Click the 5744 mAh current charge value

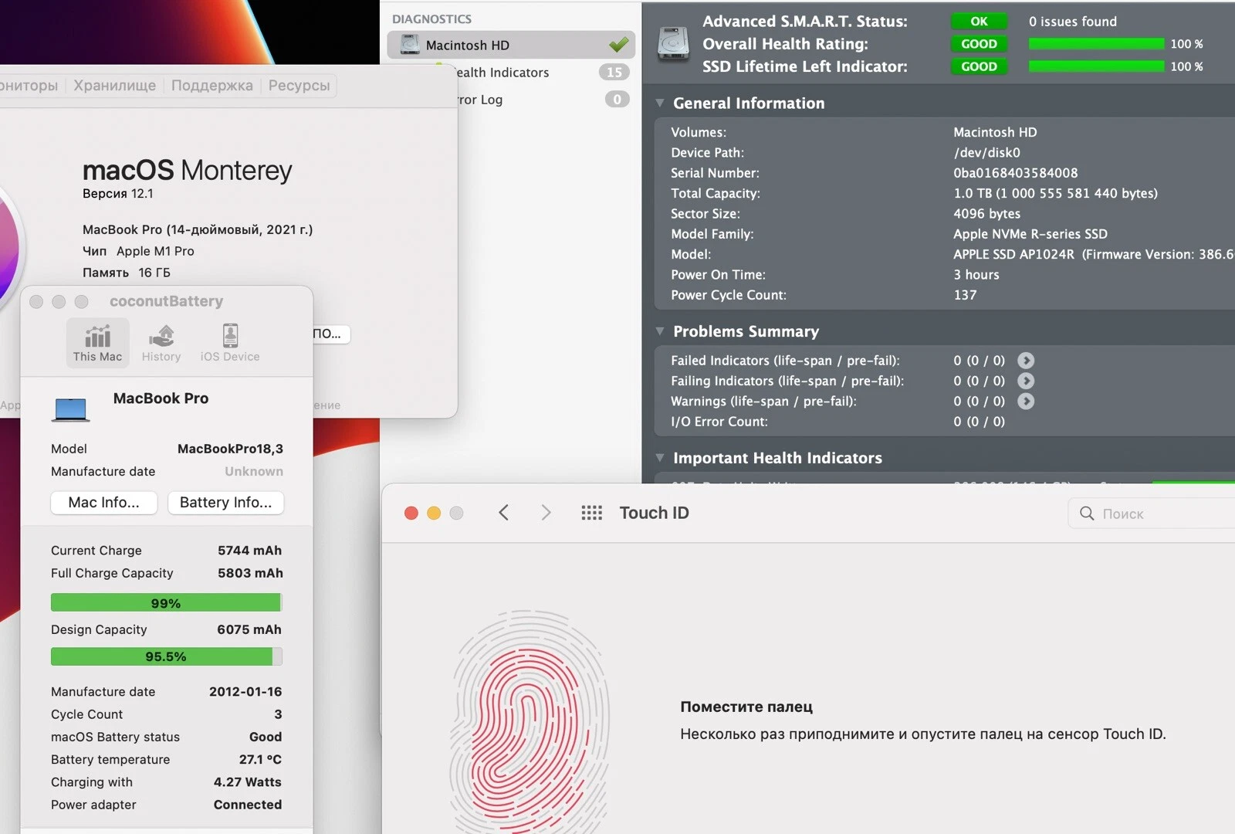click(249, 551)
